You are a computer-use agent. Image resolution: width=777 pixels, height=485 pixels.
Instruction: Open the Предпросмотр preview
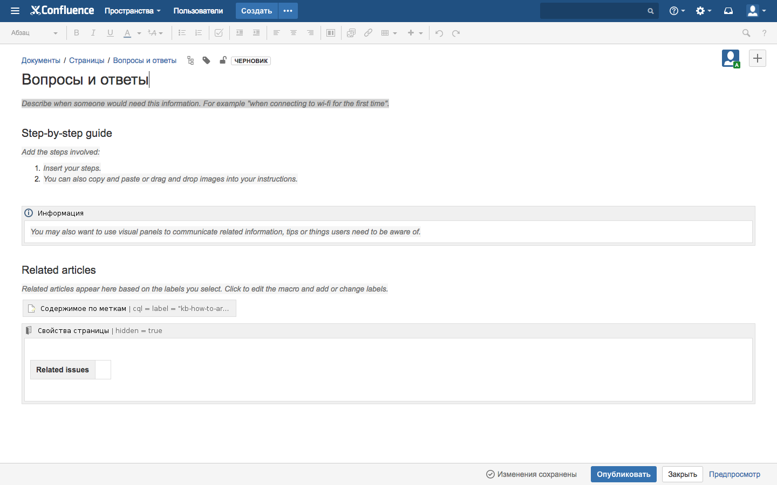tap(734, 474)
